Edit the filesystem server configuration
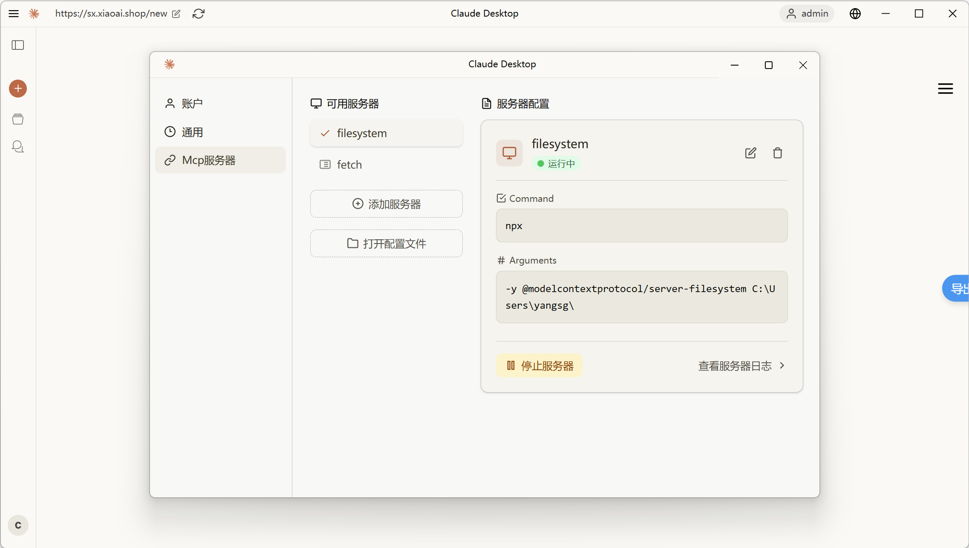This screenshot has height=548, width=969. [750, 153]
